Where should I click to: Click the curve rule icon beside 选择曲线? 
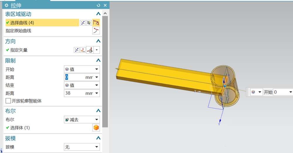96,23
